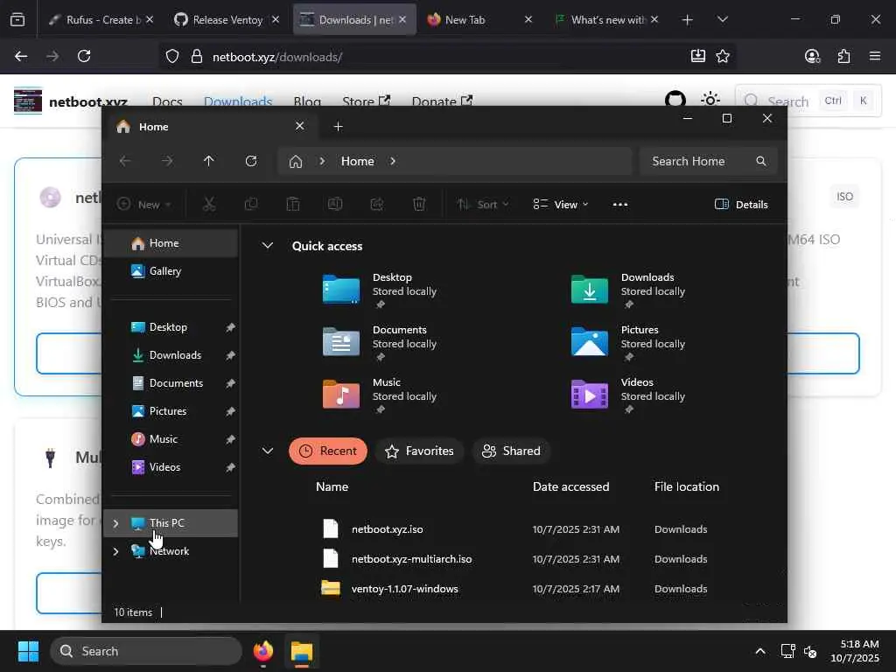Click the Rename icon in Explorer toolbar
The width and height of the screenshot is (896, 672).
[x=335, y=204]
